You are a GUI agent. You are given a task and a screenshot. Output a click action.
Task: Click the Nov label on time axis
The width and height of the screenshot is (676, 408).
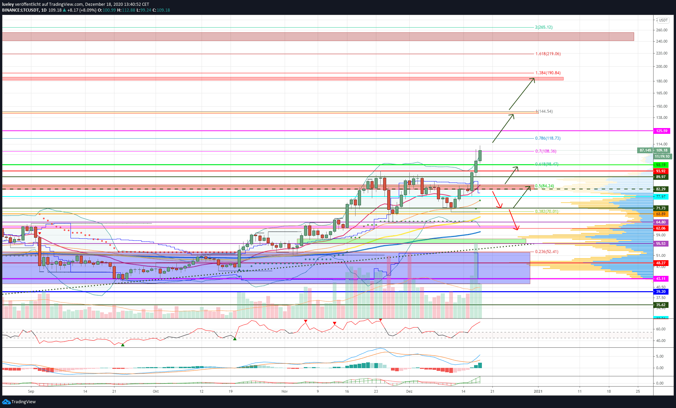point(285,391)
